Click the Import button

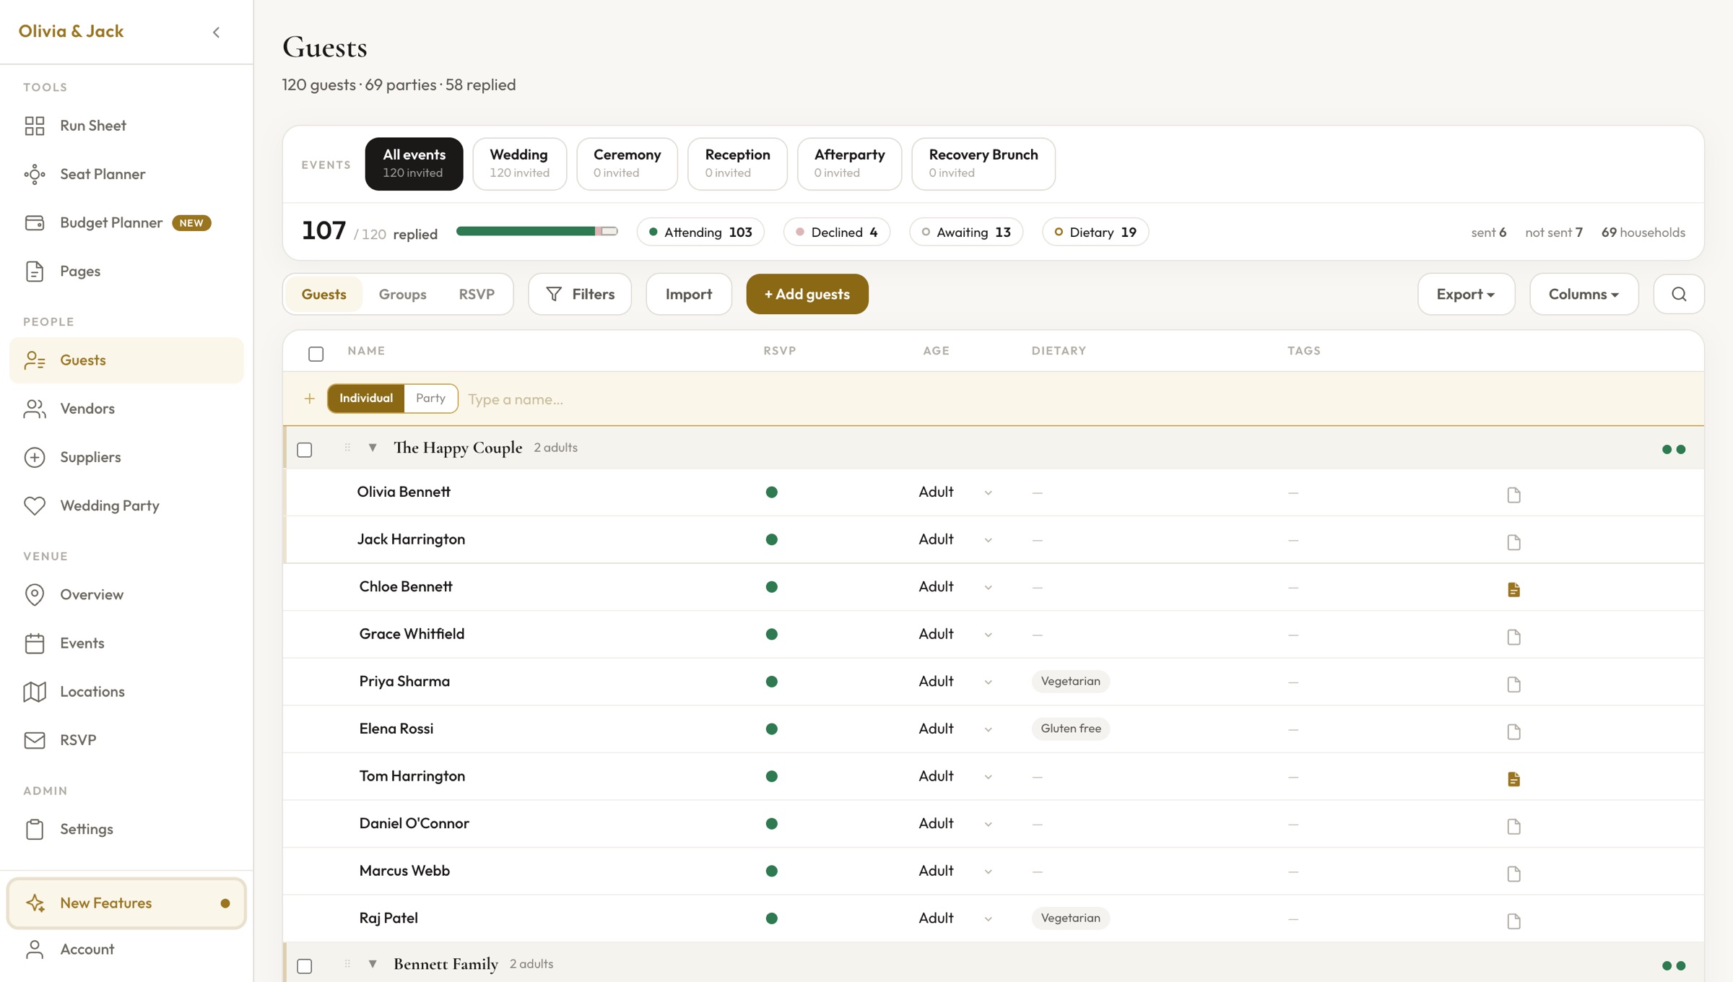click(x=688, y=294)
